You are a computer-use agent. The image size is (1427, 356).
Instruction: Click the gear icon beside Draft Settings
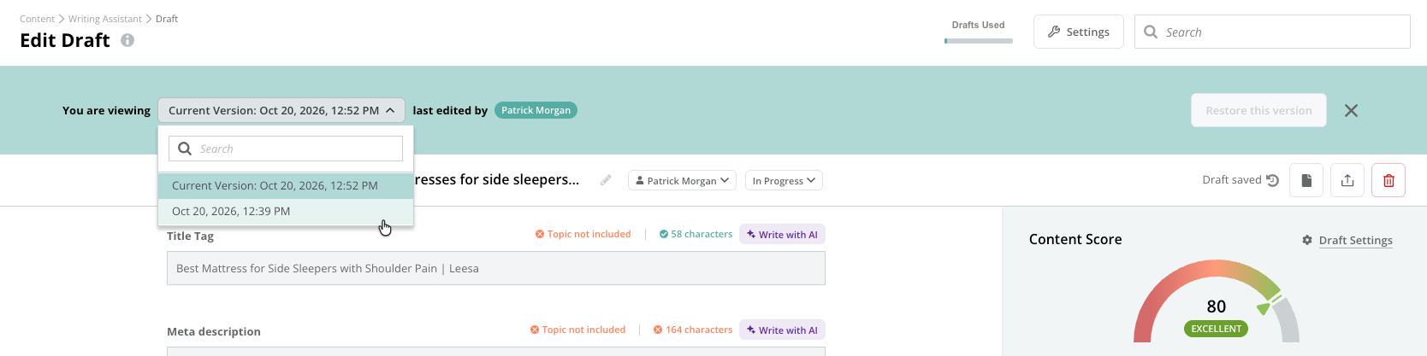1307,240
